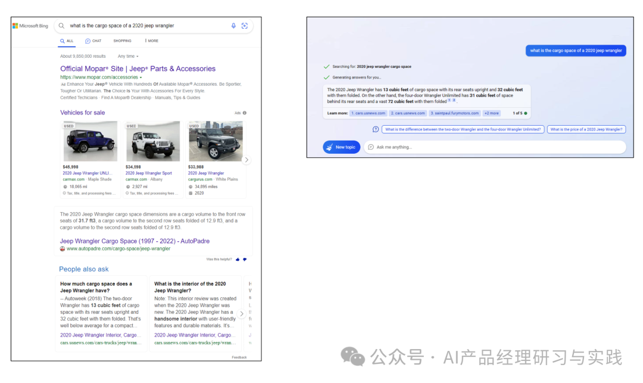Screen dimensions: 643x383
Task: Click the Feedback link at bottom
Action: click(x=239, y=357)
